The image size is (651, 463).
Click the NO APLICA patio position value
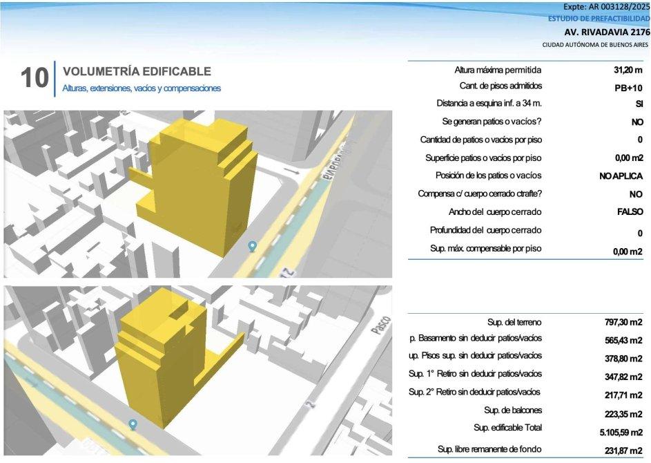pos(621,176)
